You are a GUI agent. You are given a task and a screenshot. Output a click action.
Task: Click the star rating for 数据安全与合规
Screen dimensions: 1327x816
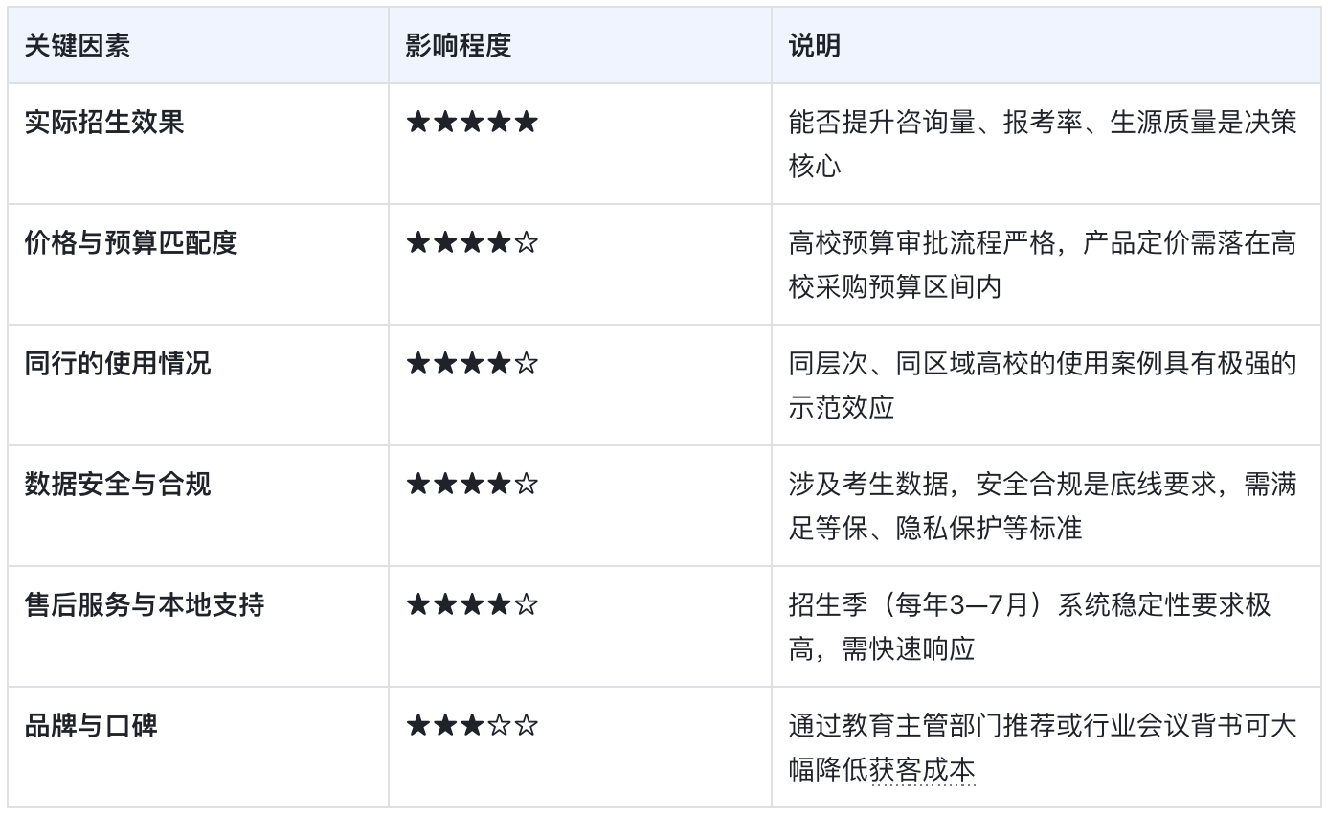[x=472, y=485]
